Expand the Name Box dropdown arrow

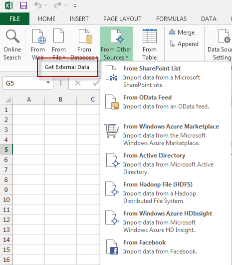click(x=48, y=83)
